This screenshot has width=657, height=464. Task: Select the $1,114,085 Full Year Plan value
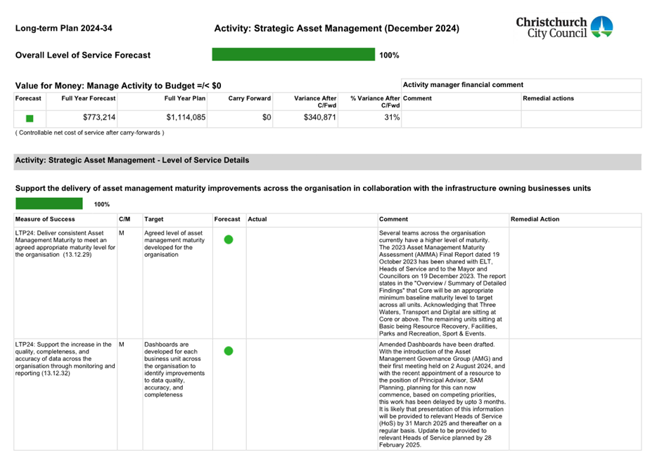click(186, 118)
